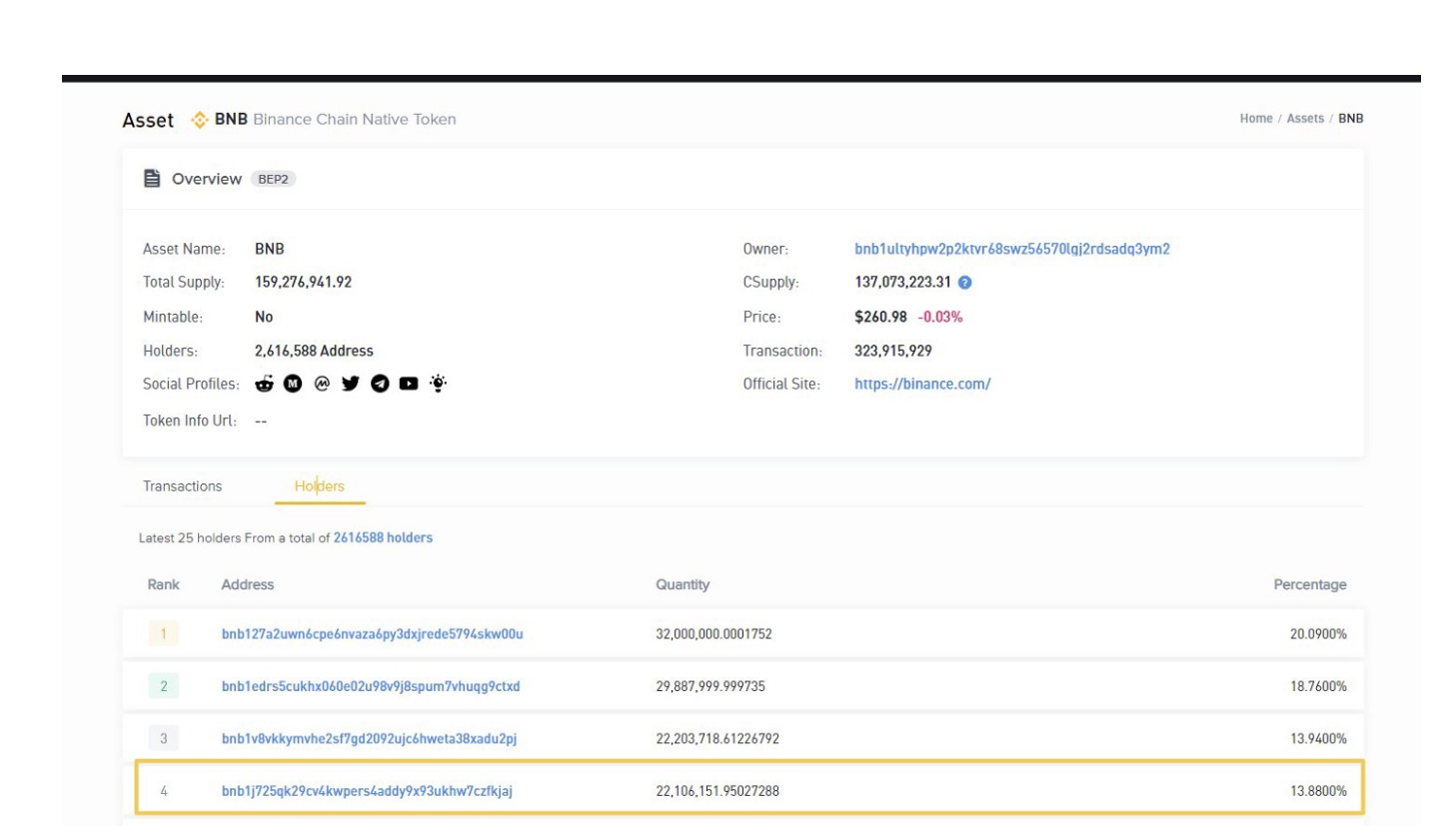
Task: Click the 13.8800% percentage value
Action: (x=1318, y=791)
